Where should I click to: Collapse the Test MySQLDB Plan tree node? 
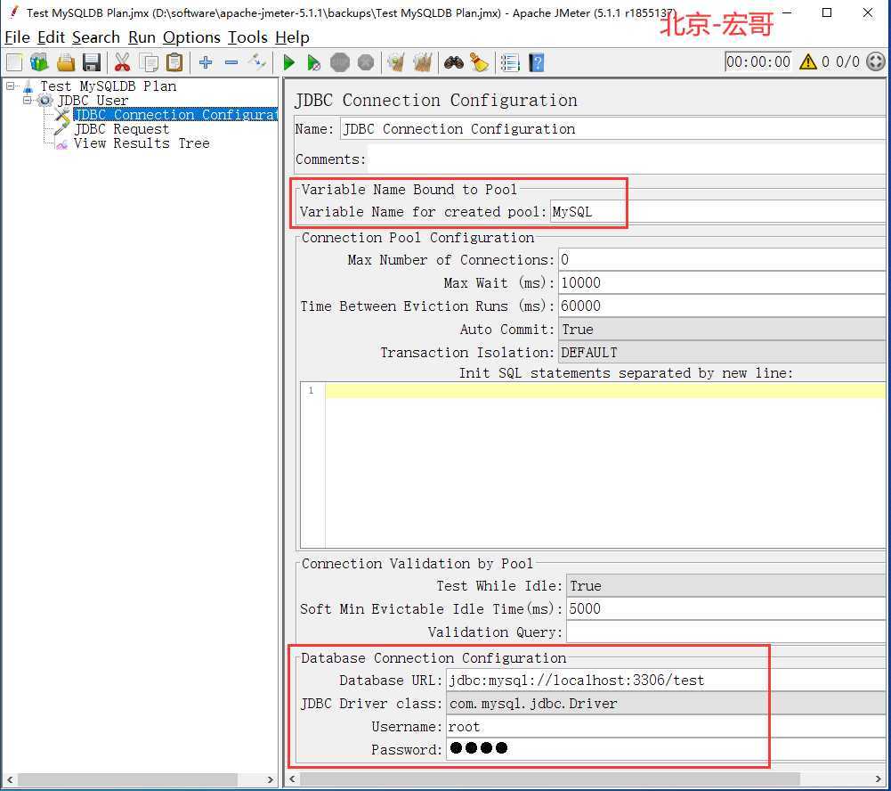(10, 86)
